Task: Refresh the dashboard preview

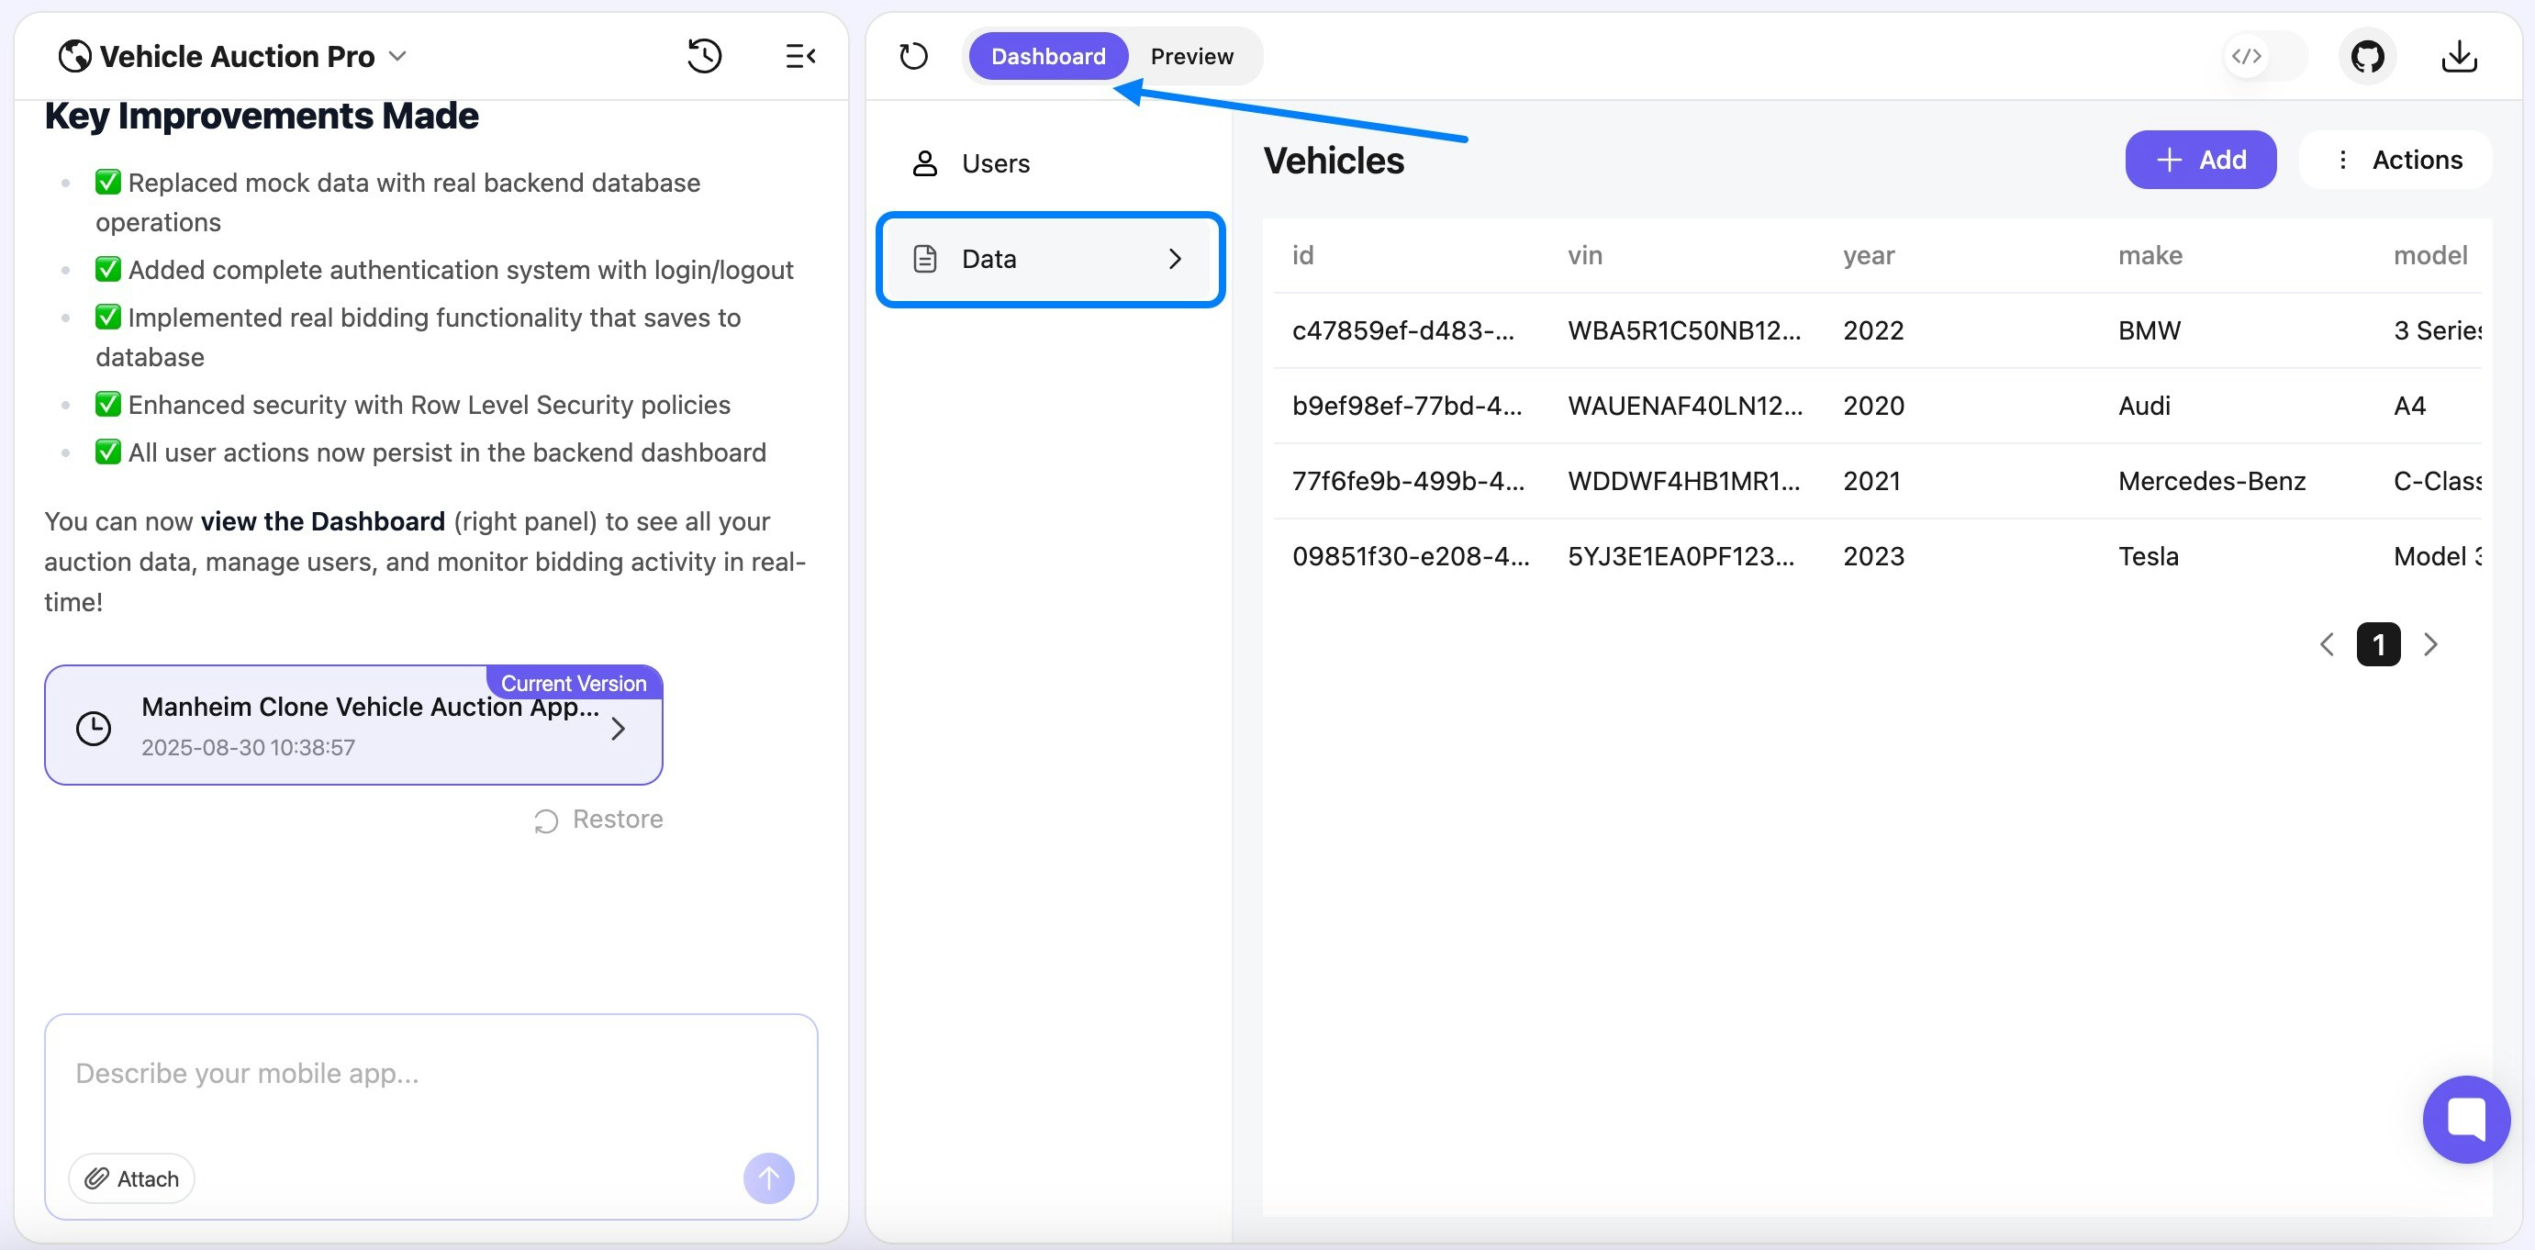Action: 913,56
